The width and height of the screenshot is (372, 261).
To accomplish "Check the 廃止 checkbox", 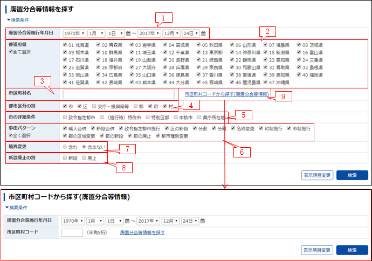I will click(x=84, y=158).
